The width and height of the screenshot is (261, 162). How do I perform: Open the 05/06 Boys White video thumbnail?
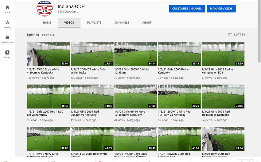[x=49, y=54]
